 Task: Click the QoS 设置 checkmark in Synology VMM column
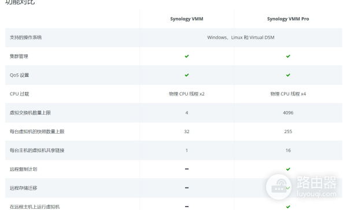click(187, 75)
